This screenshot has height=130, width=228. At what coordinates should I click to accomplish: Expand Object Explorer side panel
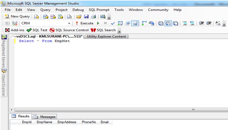pyautogui.click(x=4, y=83)
